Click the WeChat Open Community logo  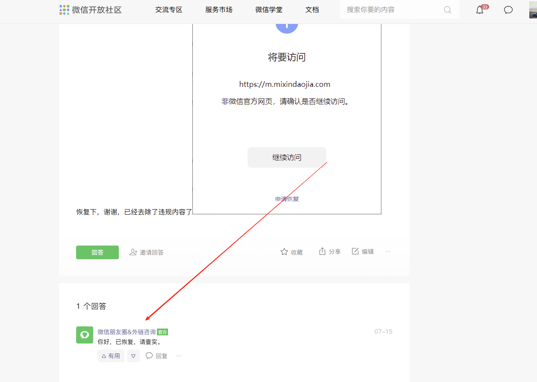pyautogui.click(x=91, y=10)
